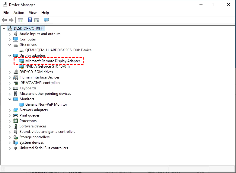Expand the Processors category arrow

click(10, 121)
